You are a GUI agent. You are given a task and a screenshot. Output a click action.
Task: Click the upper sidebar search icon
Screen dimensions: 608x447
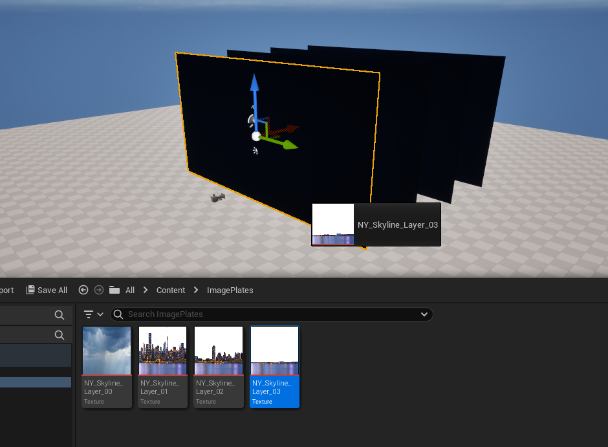[x=60, y=315]
